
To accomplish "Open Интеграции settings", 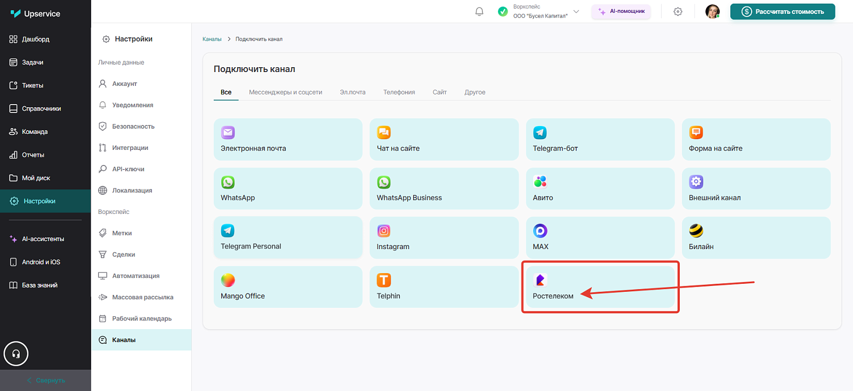I will click(141, 148).
